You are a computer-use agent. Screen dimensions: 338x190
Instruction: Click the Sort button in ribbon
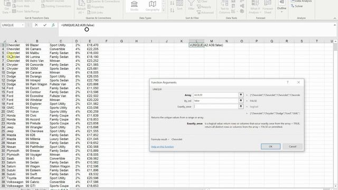point(180,5)
